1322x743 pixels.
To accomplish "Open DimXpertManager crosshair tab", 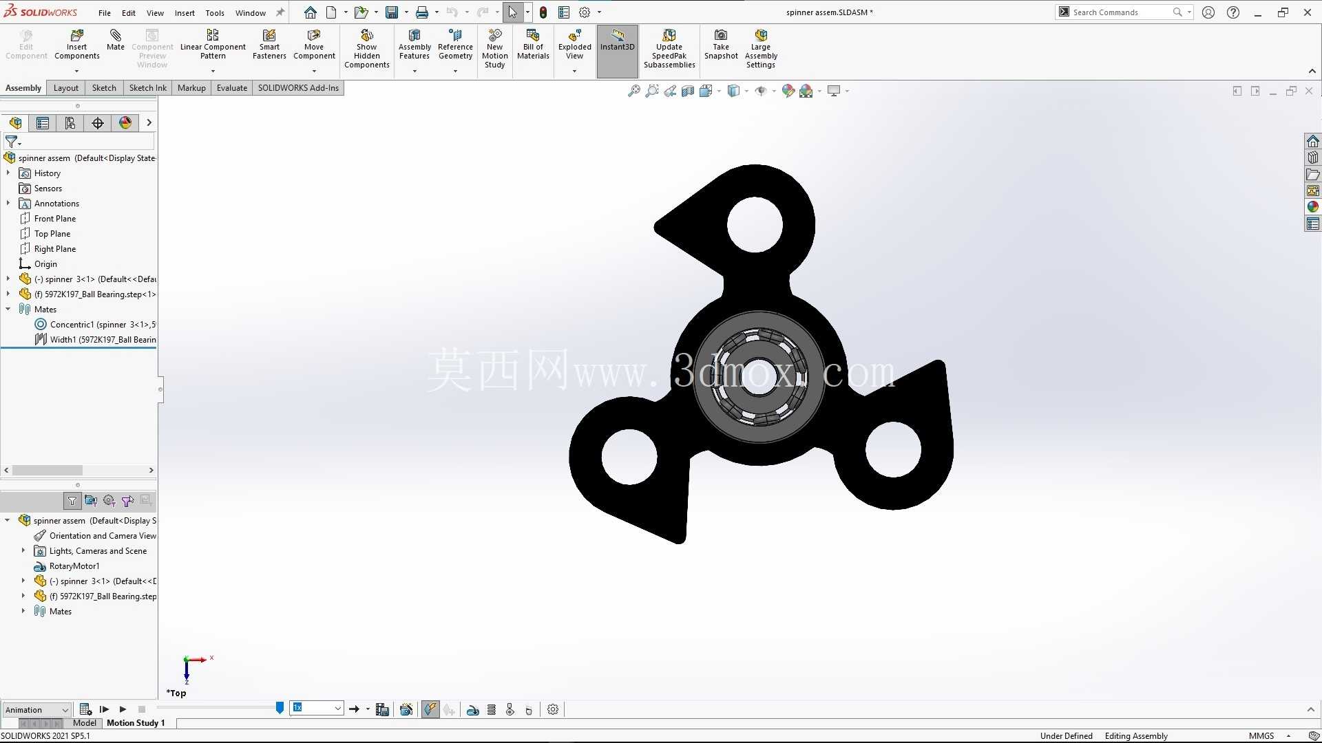I will click(x=98, y=123).
